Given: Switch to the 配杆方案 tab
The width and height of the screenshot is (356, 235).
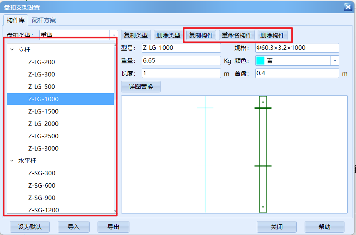Looking at the screenshot, I should [x=44, y=20].
